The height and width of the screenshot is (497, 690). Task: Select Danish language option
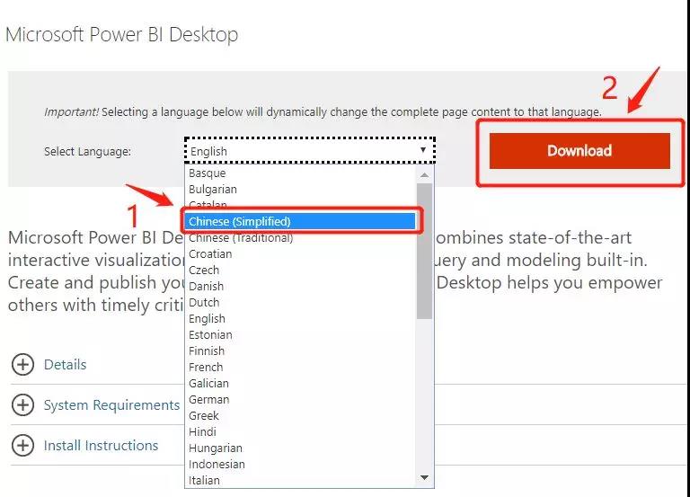pos(301,286)
